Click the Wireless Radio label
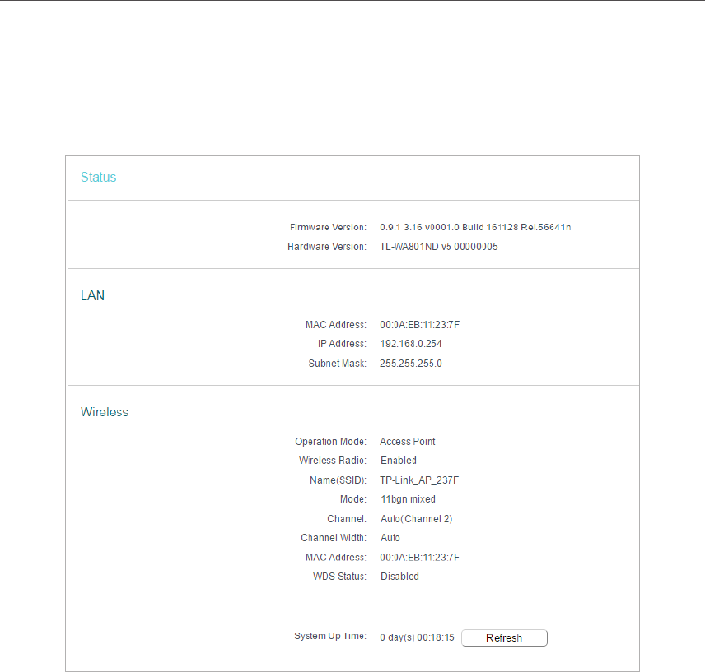705x672 pixels. tap(333, 461)
